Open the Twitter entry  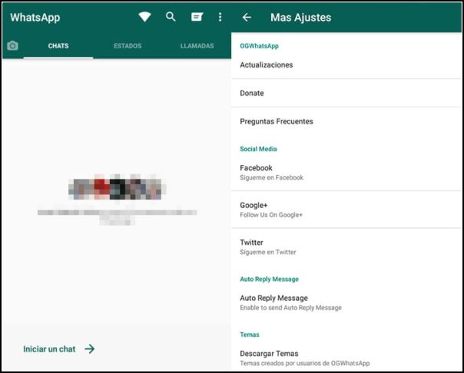point(346,247)
